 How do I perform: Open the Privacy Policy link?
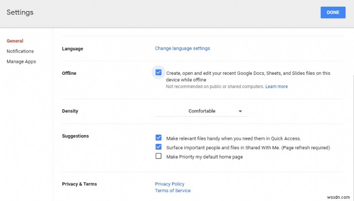(x=169, y=184)
